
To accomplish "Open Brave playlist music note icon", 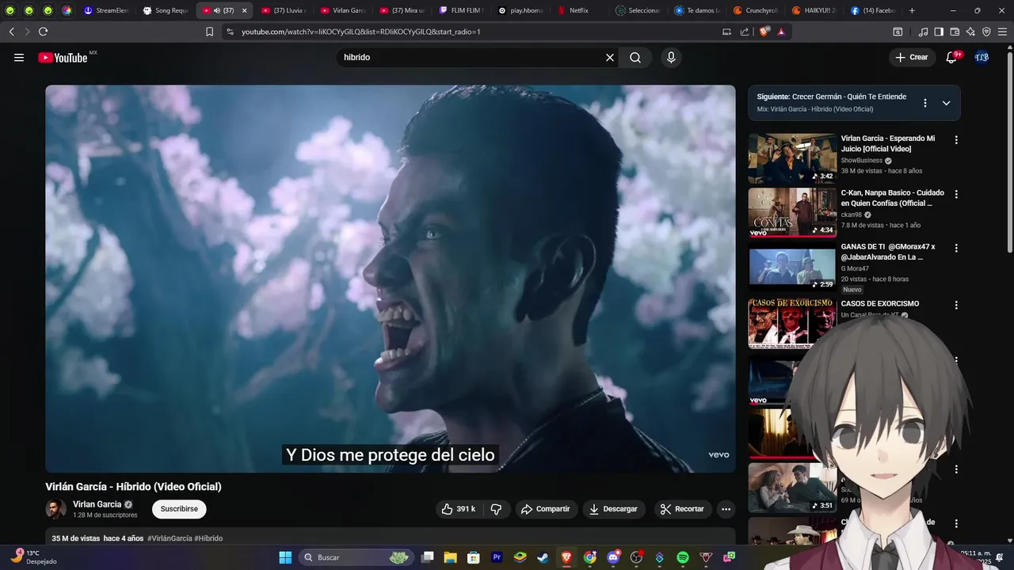I will tap(923, 32).
